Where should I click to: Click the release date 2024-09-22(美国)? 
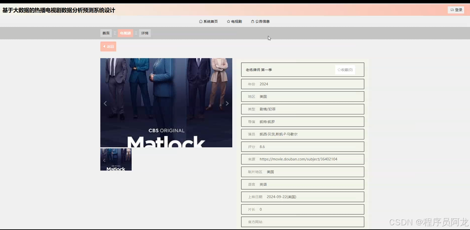point(281,197)
